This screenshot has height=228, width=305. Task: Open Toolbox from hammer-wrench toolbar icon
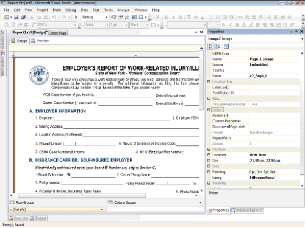tap(127, 17)
